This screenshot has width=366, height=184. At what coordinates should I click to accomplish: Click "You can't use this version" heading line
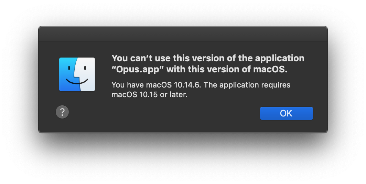coord(208,58)
